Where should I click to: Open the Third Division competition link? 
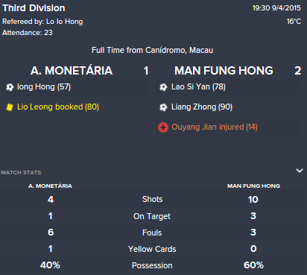[x=34, y=8]
